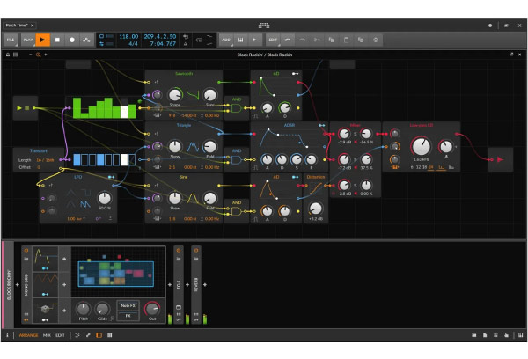
Task: Toggle solo S on second Mixer channel
Action: (355, 159)
